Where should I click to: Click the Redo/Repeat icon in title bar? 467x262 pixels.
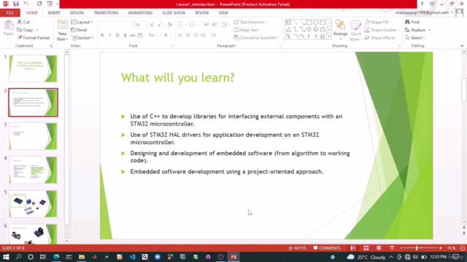click(x=39, y=4)
